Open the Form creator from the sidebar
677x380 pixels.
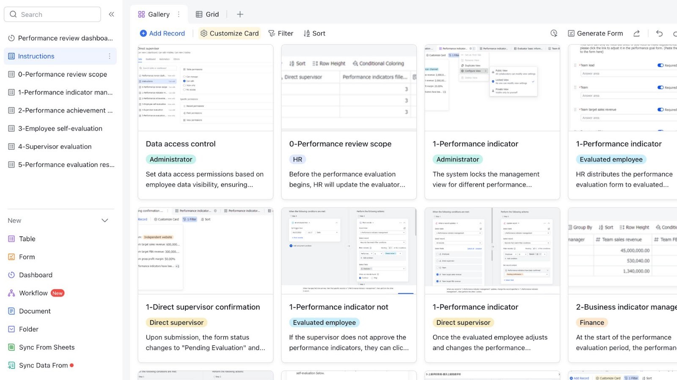(x=27, y=257)
